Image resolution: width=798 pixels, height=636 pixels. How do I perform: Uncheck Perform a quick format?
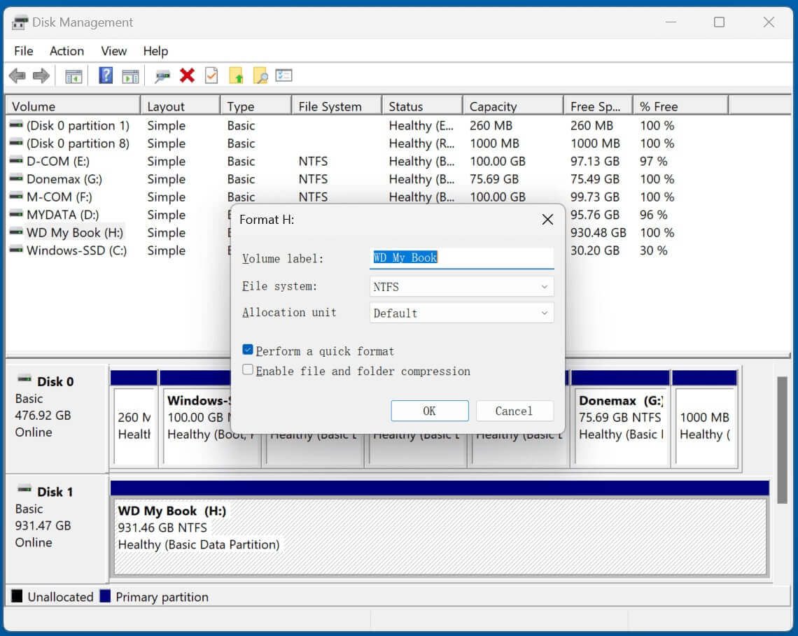248,350
